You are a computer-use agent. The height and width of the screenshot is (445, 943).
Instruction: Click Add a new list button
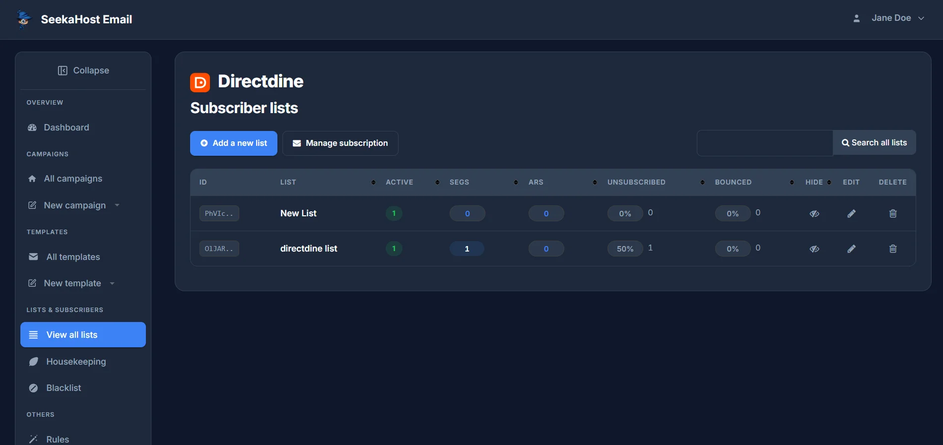pyautogui.click(x=234, y=143)
